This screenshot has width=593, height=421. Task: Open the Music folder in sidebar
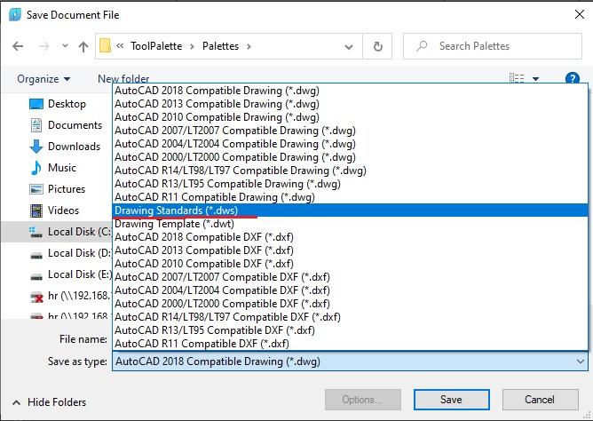click(x=61, y=168)
